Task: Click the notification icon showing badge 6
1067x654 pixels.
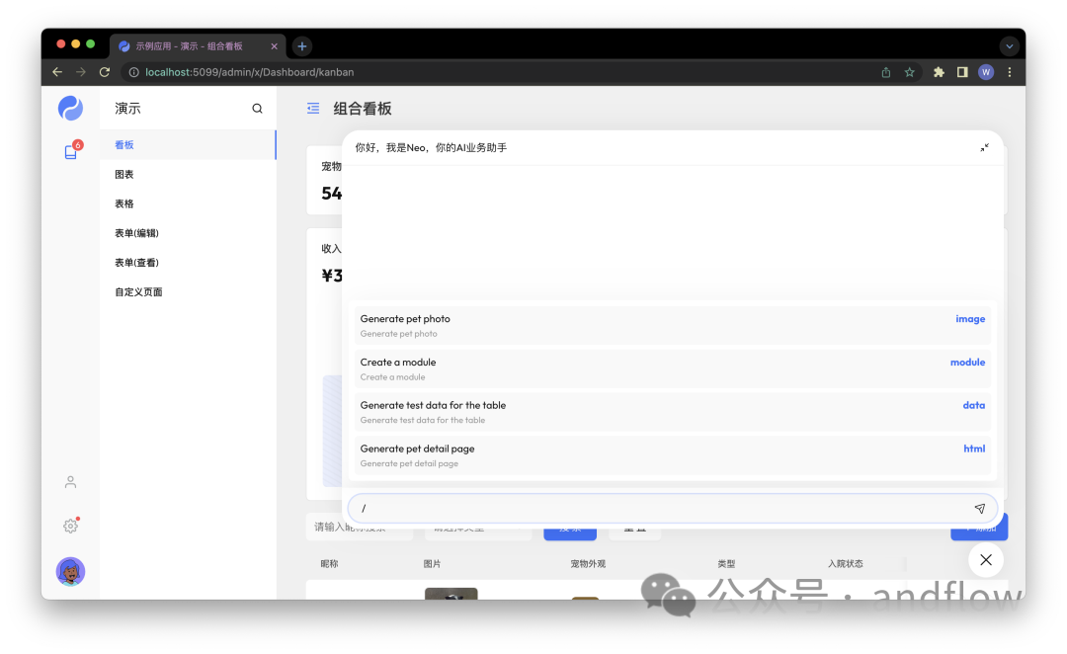Action: click(70, 151)
